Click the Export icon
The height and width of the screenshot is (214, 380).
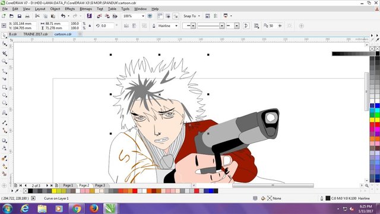(107, 16)
